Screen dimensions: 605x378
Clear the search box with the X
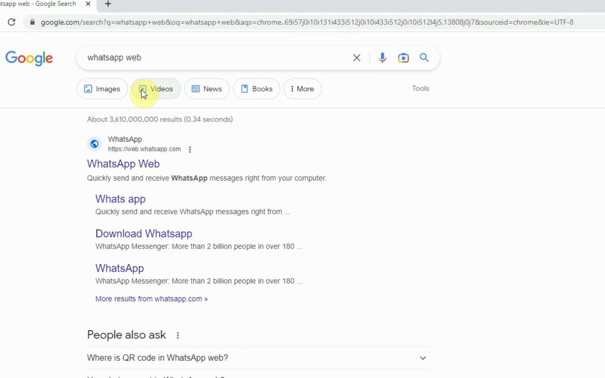click(356, 58)
